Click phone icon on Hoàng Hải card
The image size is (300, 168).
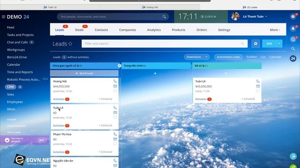(115, 81)
